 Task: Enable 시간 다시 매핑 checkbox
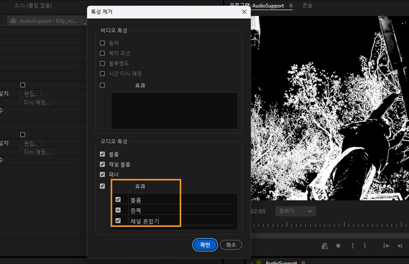pyautogui.click(x=102, y=74)
